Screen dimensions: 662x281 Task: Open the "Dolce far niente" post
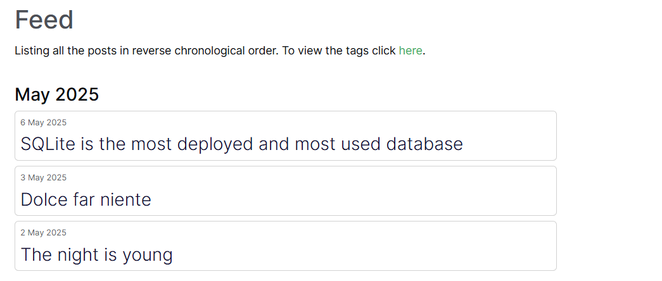[86, 200]
